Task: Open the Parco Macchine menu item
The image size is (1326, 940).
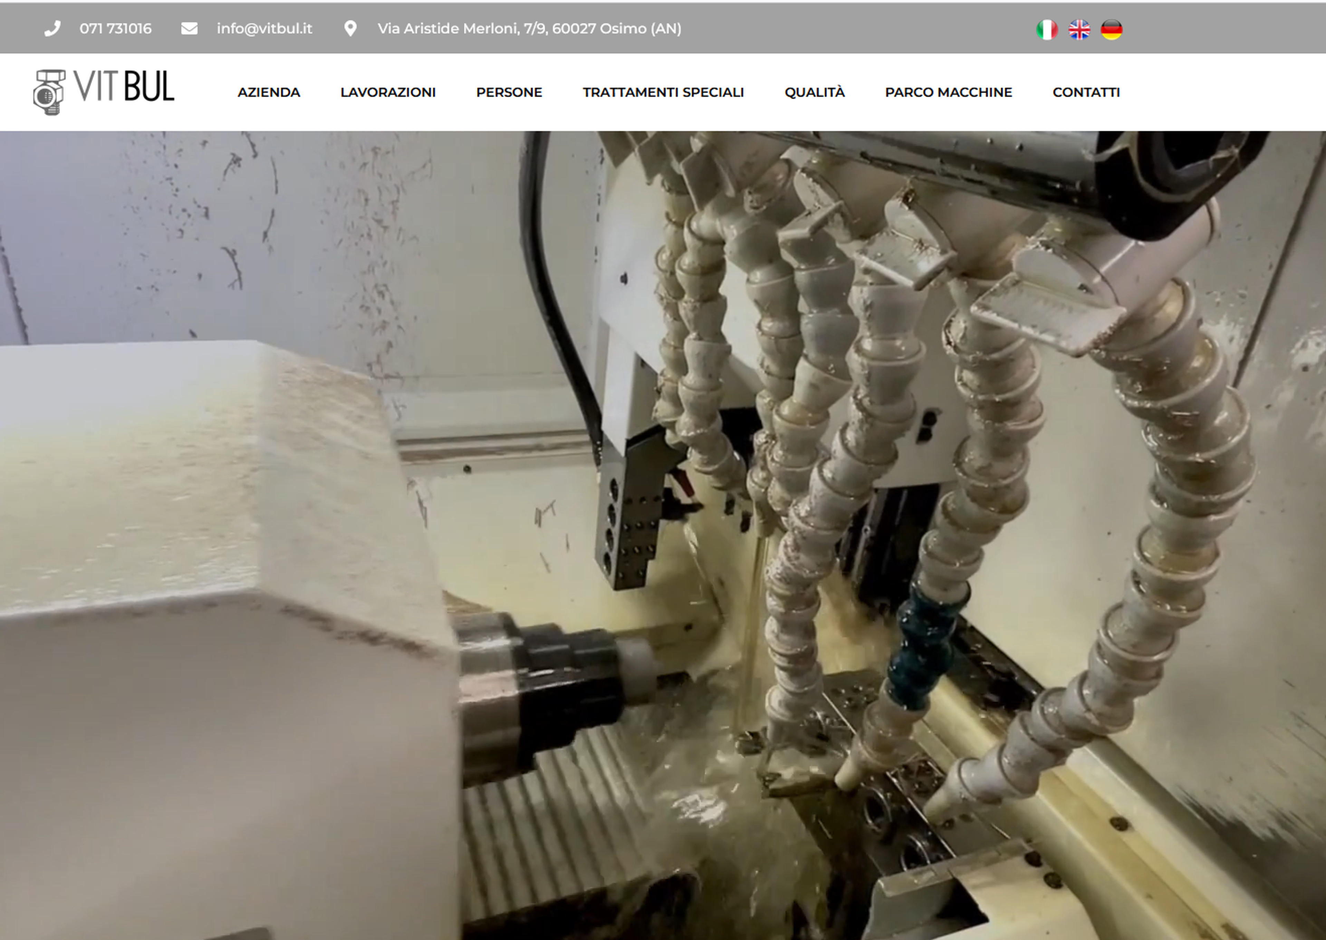Action: coord(949,93)
